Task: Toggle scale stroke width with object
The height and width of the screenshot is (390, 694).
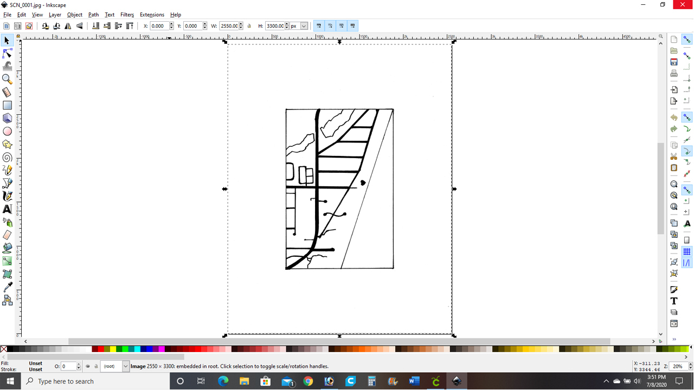Action: tap(319, 26)
